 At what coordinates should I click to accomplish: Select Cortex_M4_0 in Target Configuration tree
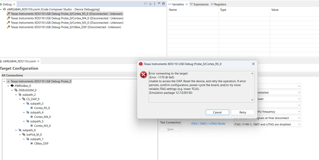42,117
